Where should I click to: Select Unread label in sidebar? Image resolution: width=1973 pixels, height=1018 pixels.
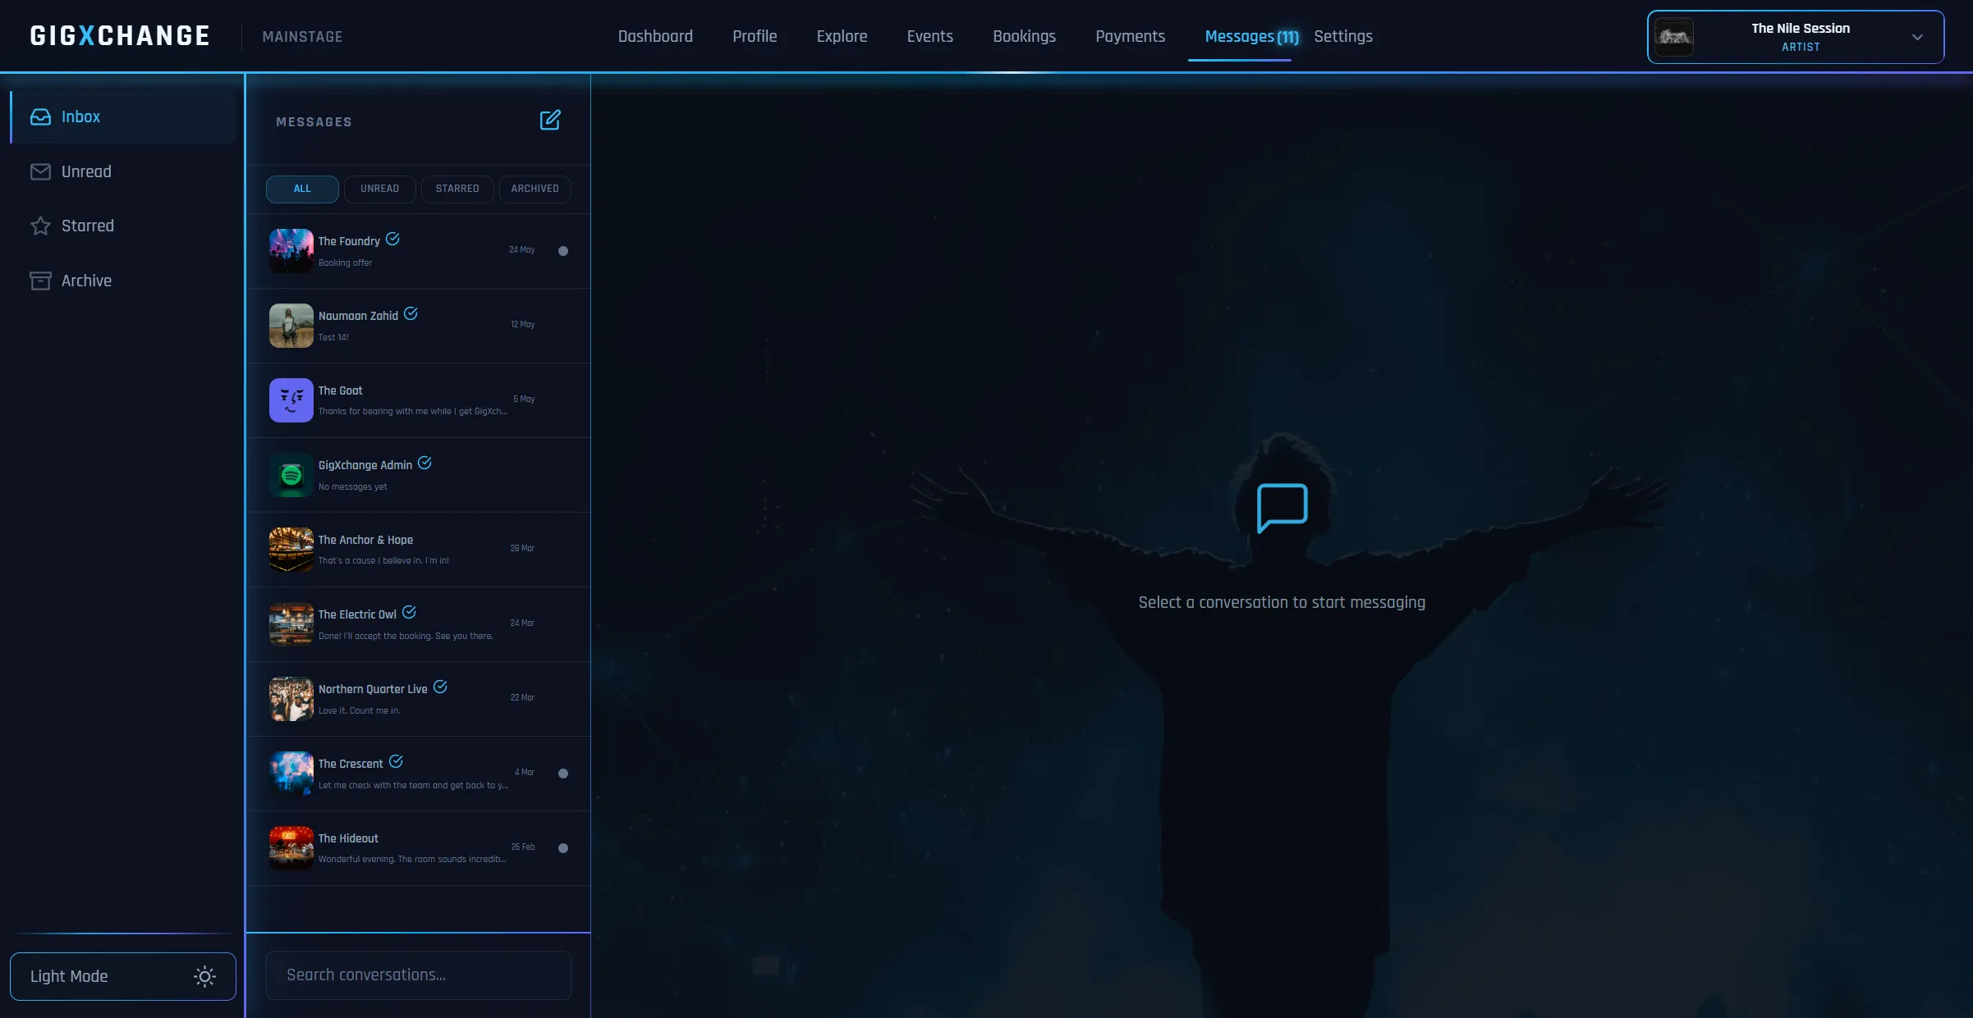(86, 171)
